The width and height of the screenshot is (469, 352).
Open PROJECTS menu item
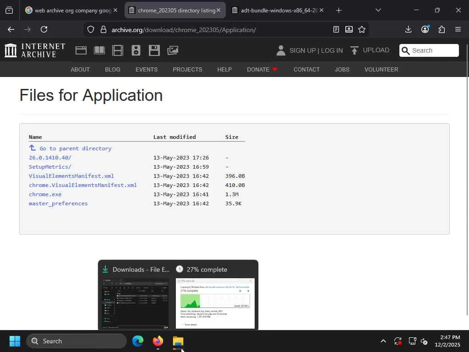click(187, 70)
